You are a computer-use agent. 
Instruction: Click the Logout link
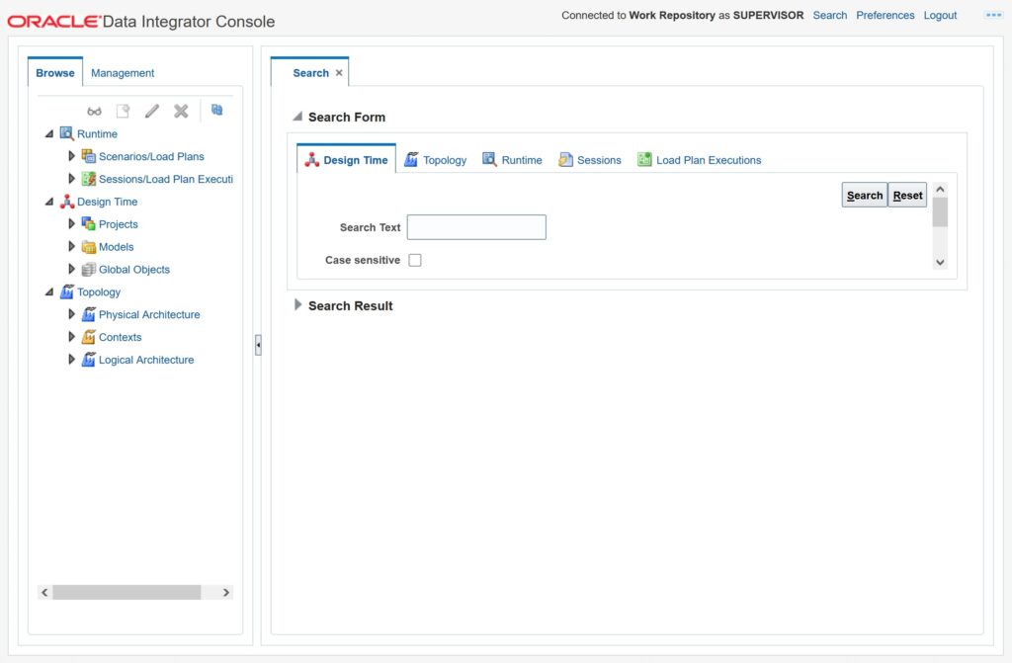940,15
